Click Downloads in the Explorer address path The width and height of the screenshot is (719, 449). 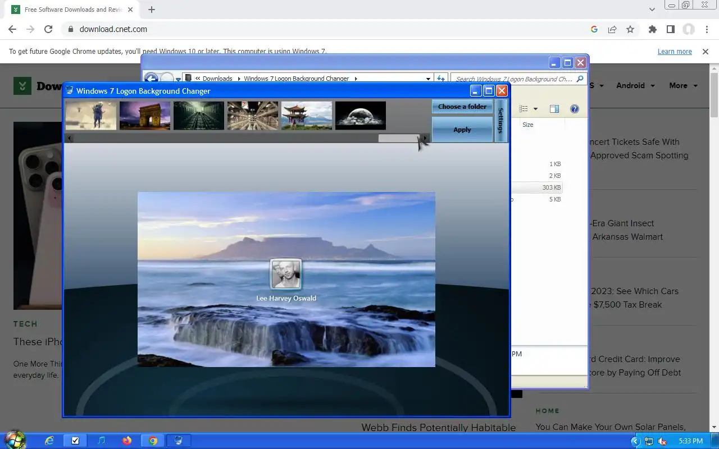[217, 79]
